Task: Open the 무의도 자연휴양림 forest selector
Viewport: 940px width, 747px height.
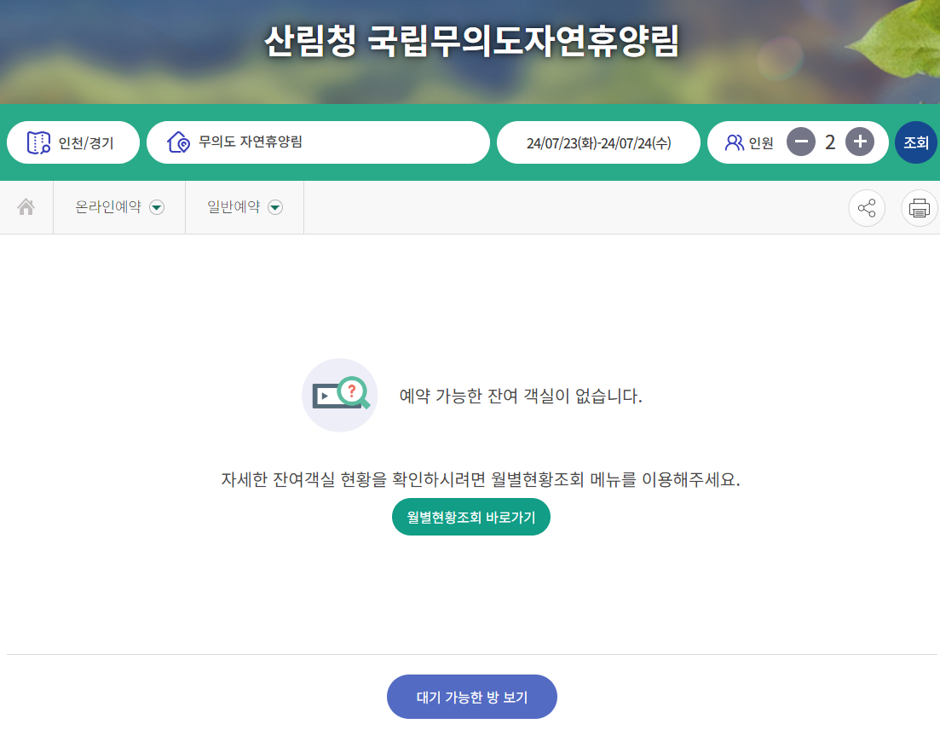Action: click(319, 142)
